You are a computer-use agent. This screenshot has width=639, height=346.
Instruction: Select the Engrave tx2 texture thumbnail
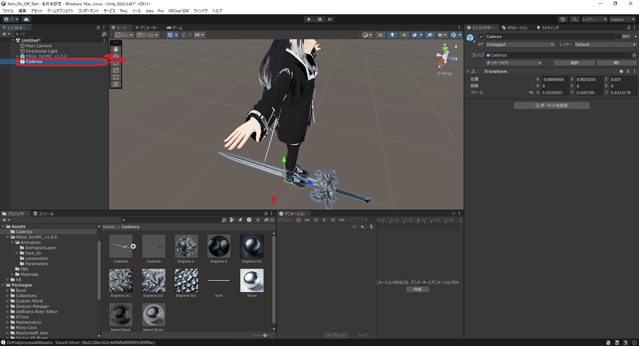[x=153, y=281]
